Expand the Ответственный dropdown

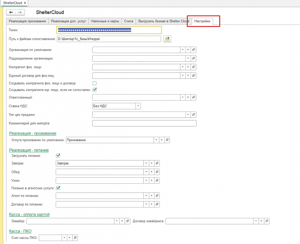tap(183, 97)
